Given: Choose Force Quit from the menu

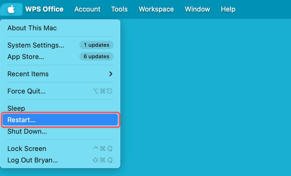Looking at the screenshot, I should click(x=26, y=91).
